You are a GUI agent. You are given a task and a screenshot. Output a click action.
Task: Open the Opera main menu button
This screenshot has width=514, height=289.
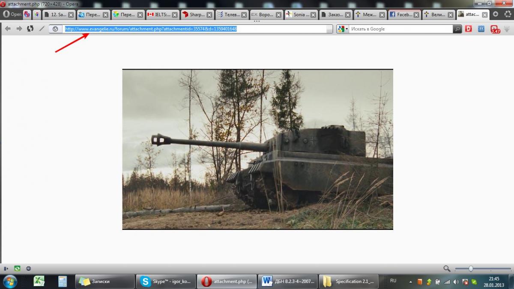pos(12,14)
